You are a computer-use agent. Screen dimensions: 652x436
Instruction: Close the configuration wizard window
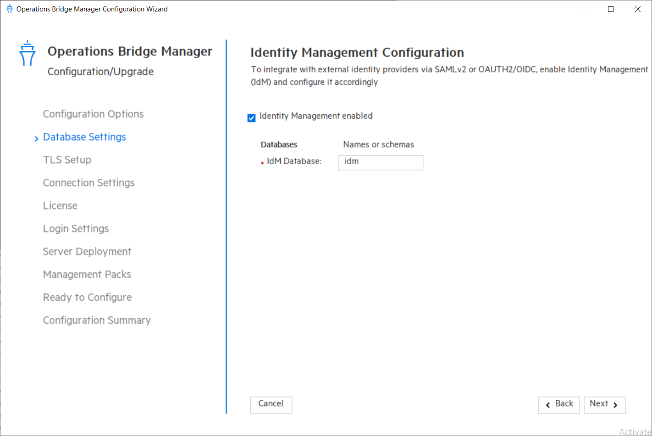[x=638, y=9]
